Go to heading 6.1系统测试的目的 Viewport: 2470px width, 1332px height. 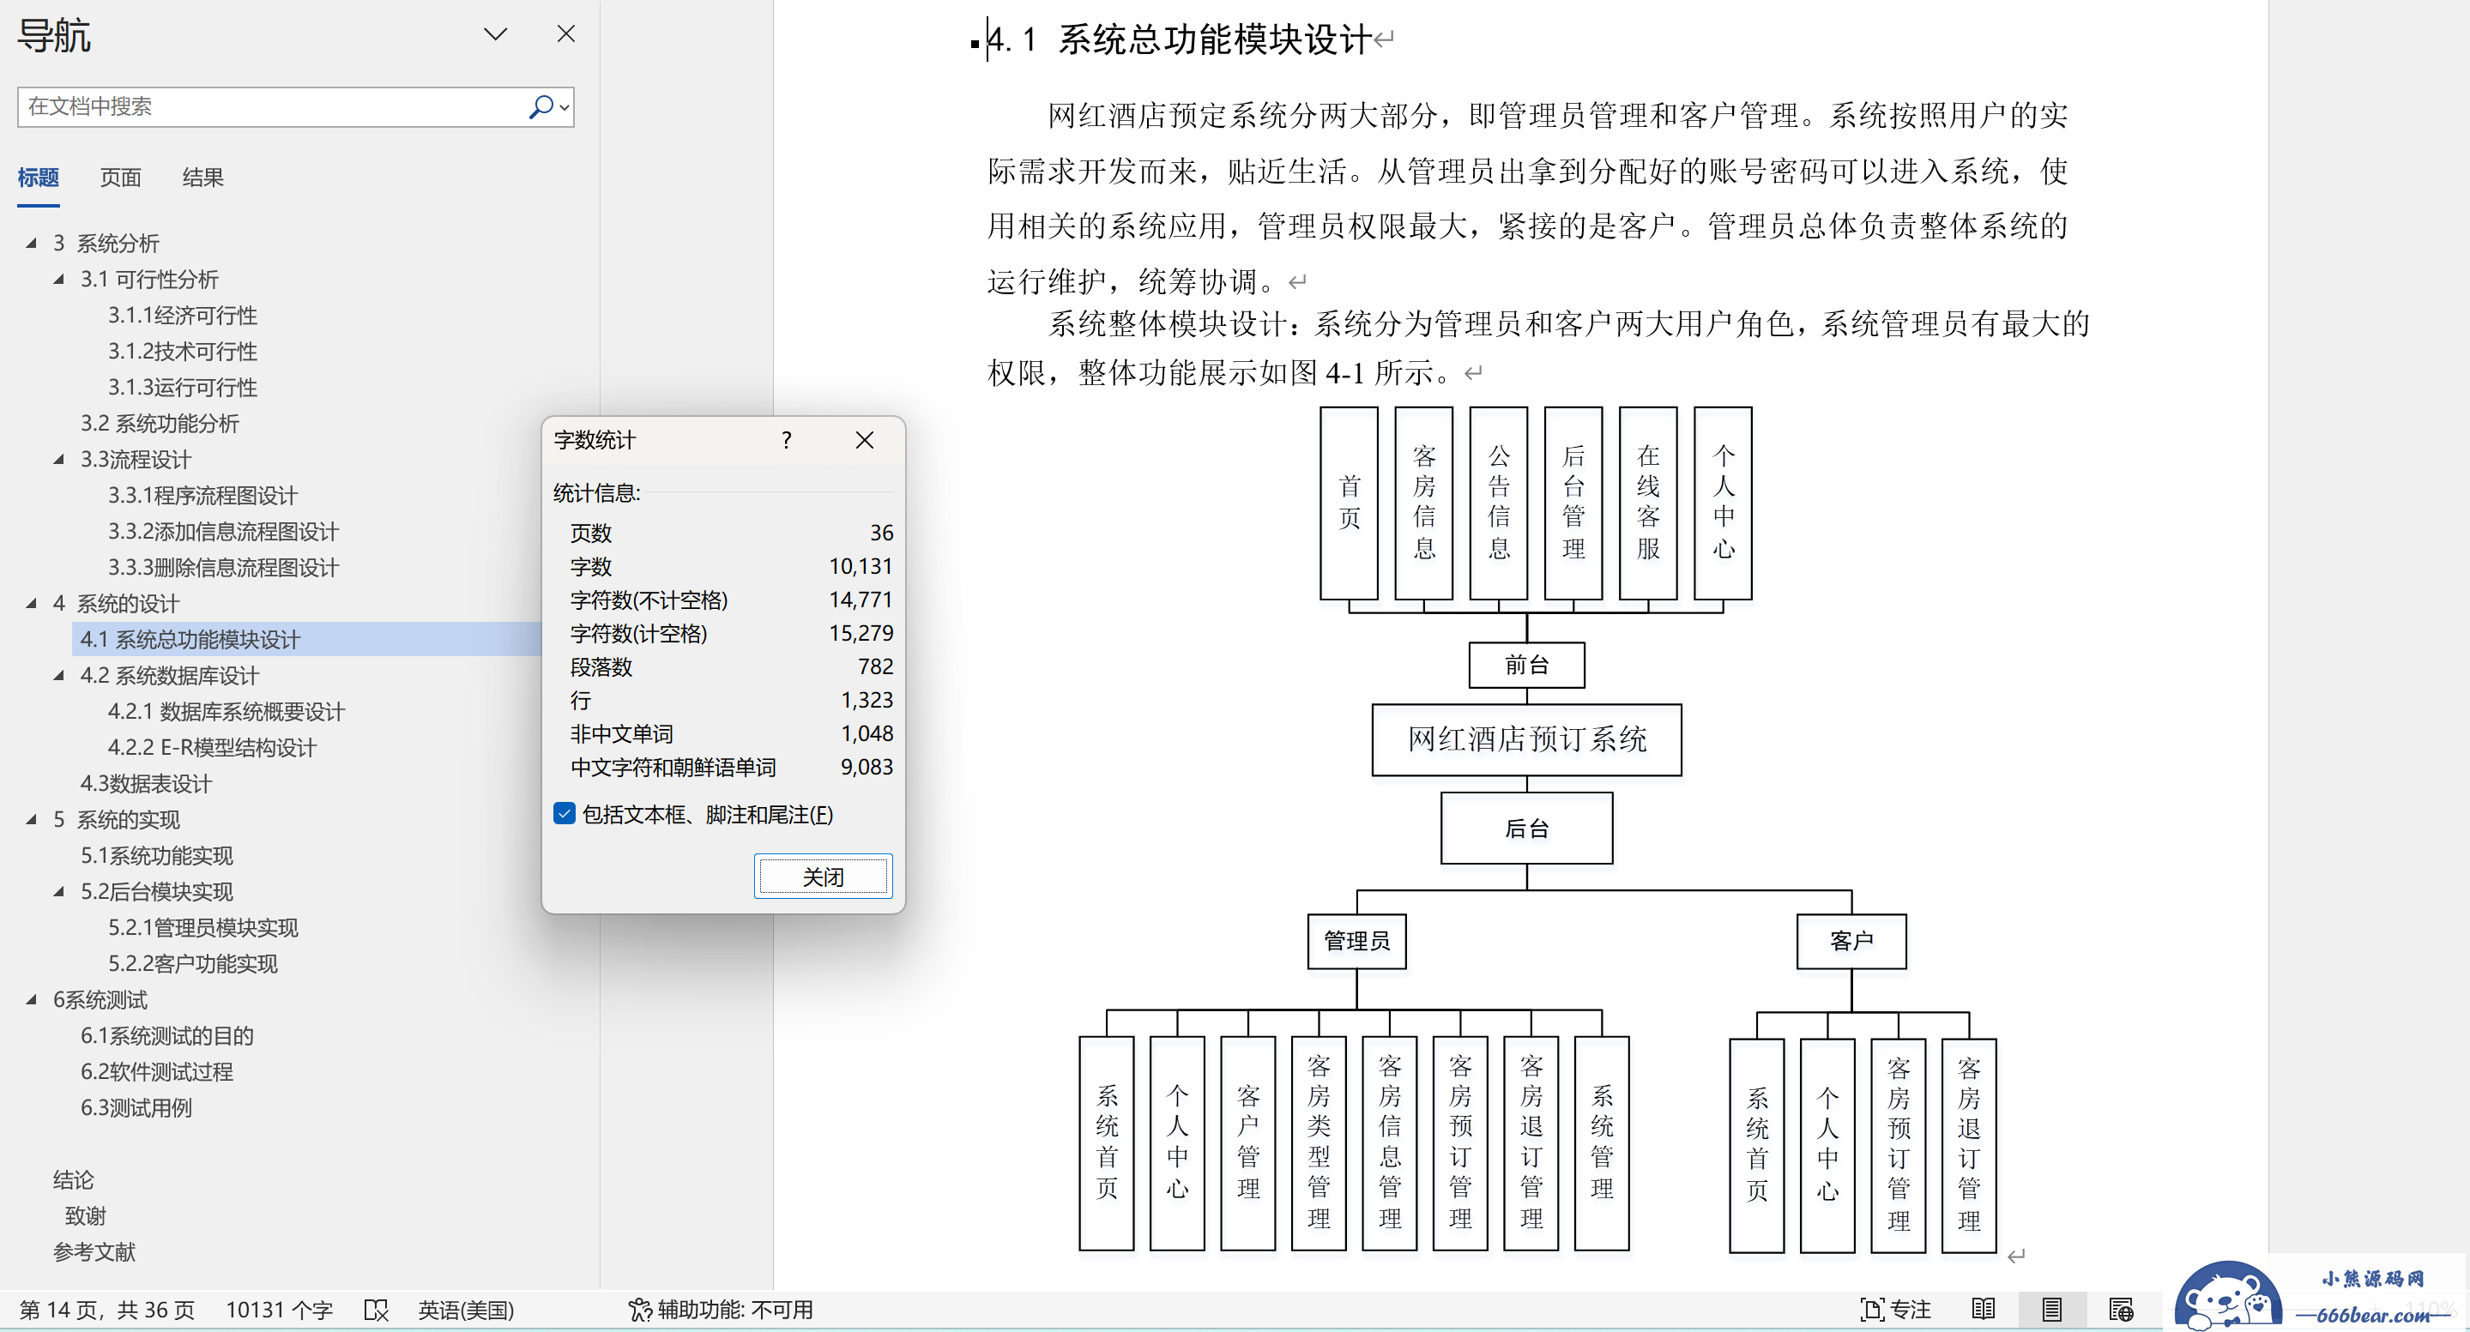click(x=166, y=1036)
